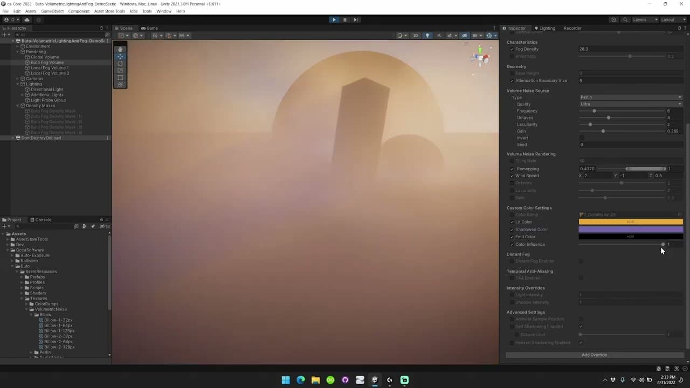Select the Rect tool in Scene toolbar
The width and height of the screenshot is (690, 388).
coord(120,78)
